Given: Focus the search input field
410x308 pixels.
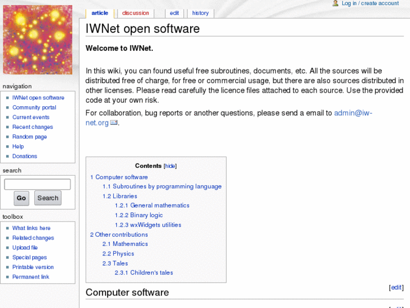Looking at the screenshot, I should tap(37, 184).
